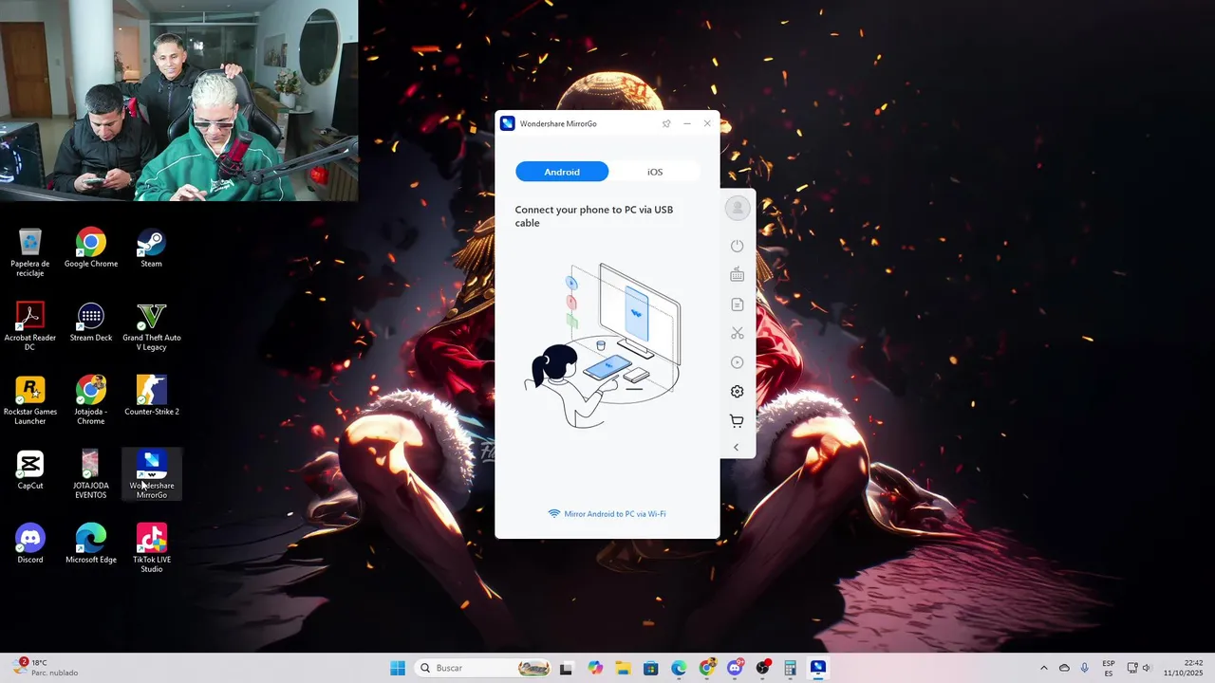Open File Explorer from the taskbar
Image resolution: width=1215 pixels, height=683 pixels.
tap(623, 668)
